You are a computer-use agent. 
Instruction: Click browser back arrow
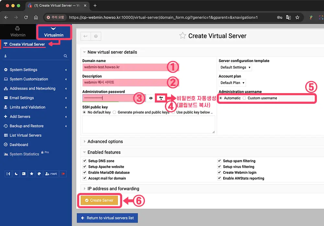[x=6, y=17]
